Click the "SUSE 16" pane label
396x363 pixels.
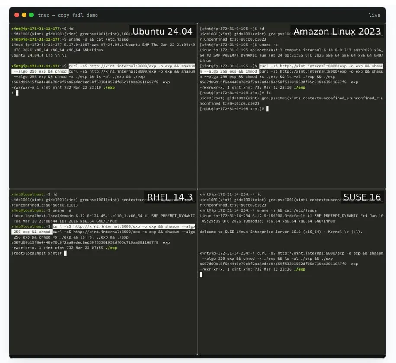[362, 197]
